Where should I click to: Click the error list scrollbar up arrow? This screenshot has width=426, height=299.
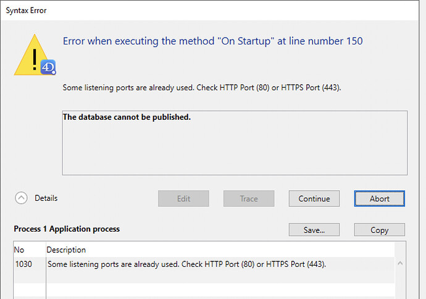[x=400, y=264]
